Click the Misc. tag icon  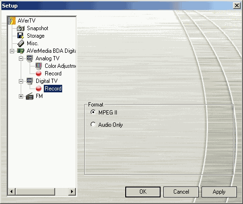point(21,43)
